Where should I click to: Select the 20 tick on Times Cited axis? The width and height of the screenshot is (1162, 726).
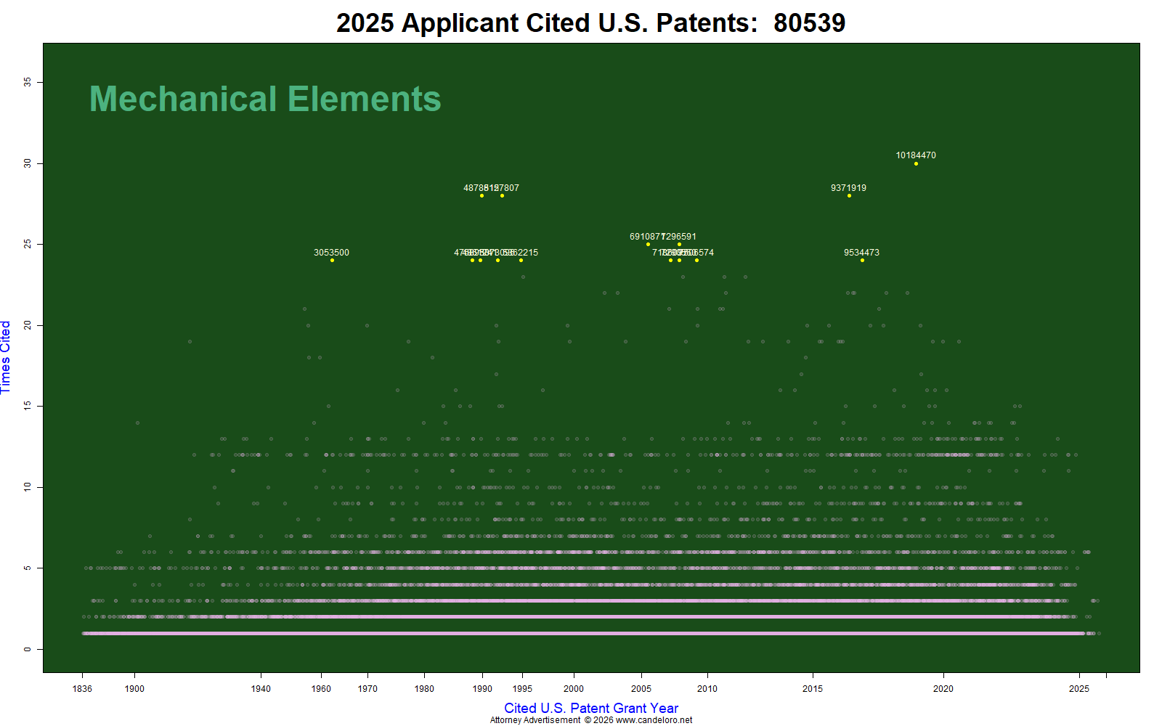click(28, 325)
